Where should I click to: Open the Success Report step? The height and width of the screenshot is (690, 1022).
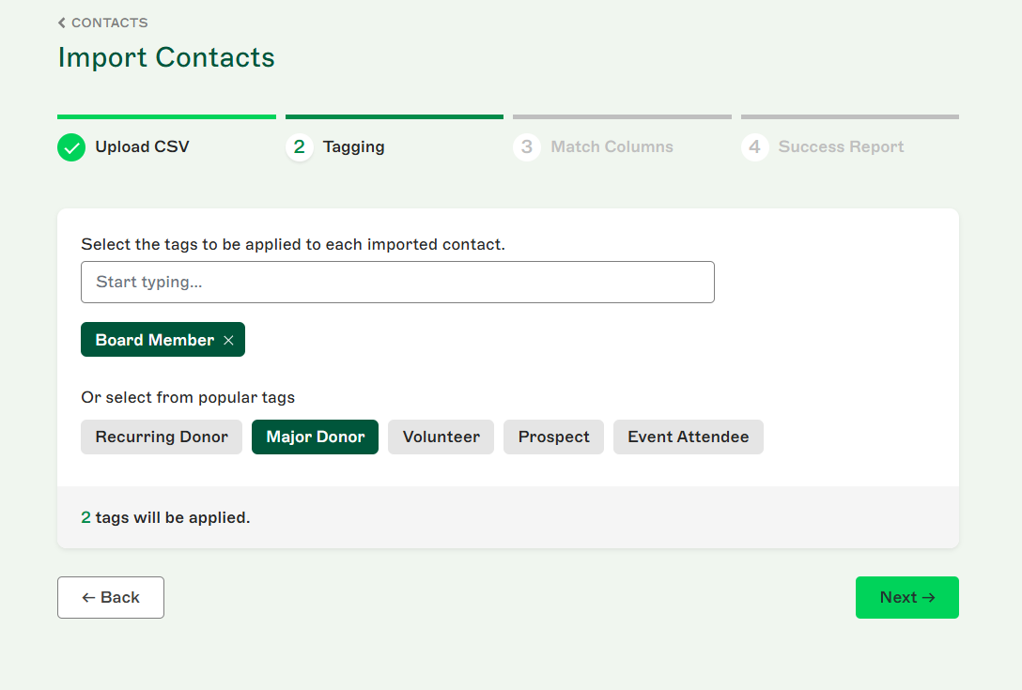pos(841,147)
